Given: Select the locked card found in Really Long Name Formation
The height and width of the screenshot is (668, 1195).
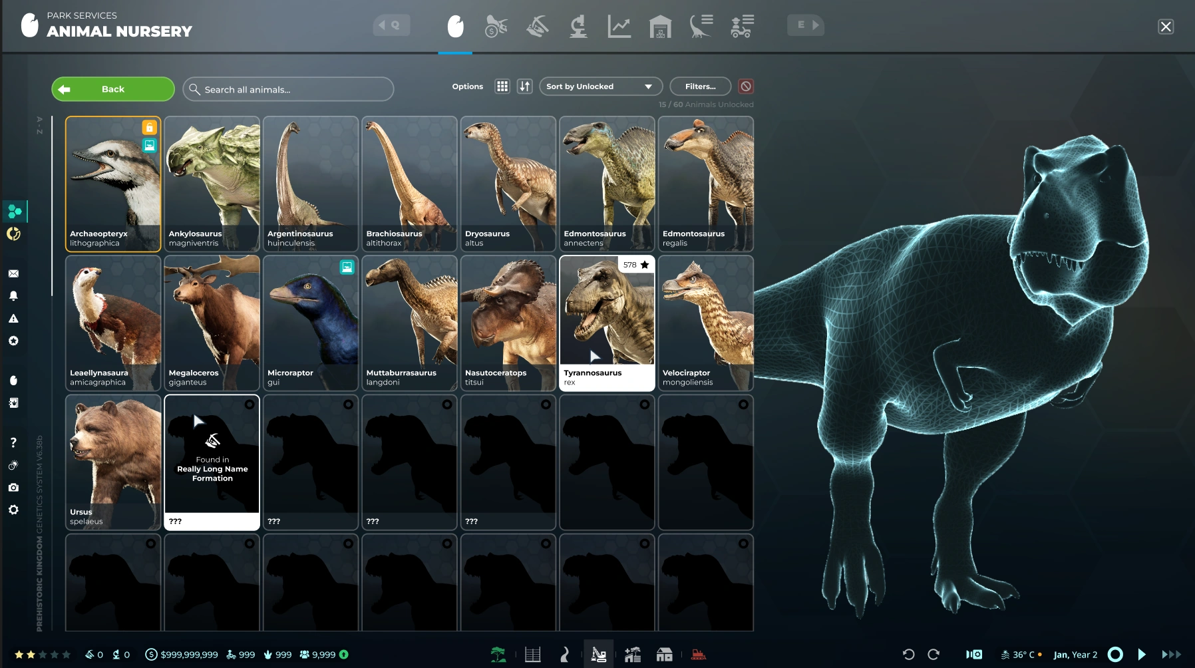Looking at the screenshot, I should [x=212, y=462].
